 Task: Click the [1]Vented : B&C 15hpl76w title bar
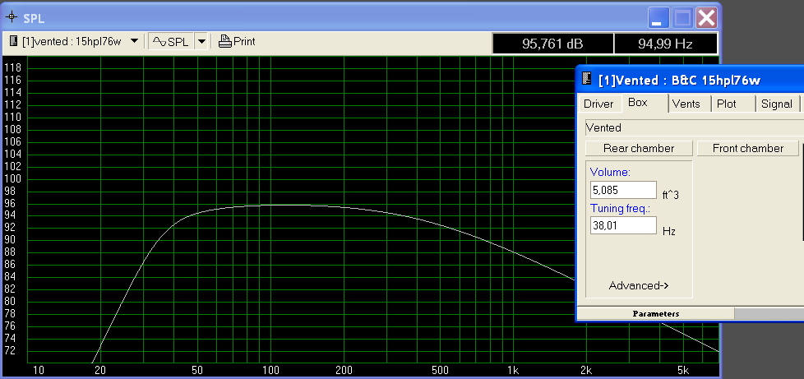tap(690, 80)
